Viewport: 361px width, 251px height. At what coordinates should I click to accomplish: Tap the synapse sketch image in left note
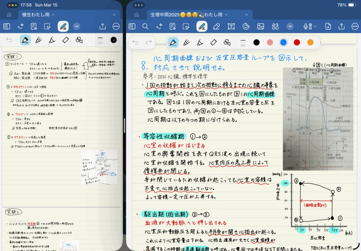tap(99, 167)
